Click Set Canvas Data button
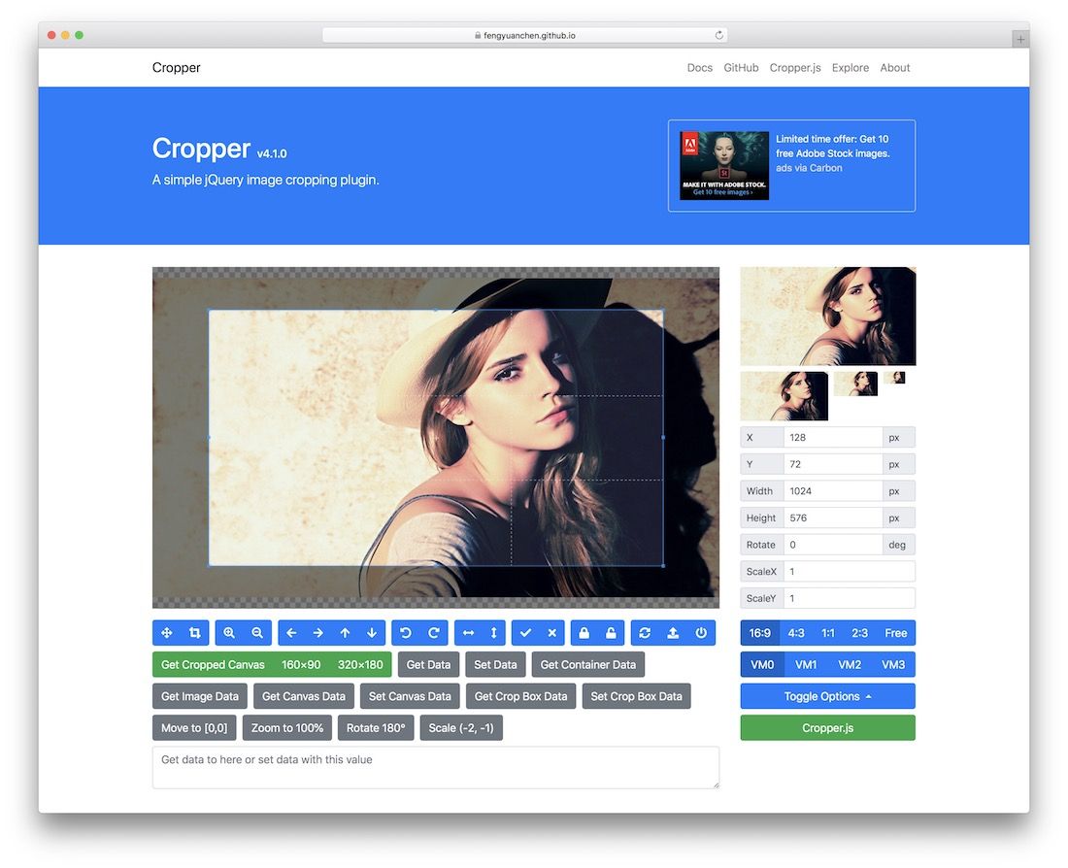 pos(410,696)
